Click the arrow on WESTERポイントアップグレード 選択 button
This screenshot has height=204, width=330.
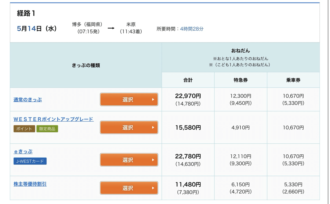153,127
